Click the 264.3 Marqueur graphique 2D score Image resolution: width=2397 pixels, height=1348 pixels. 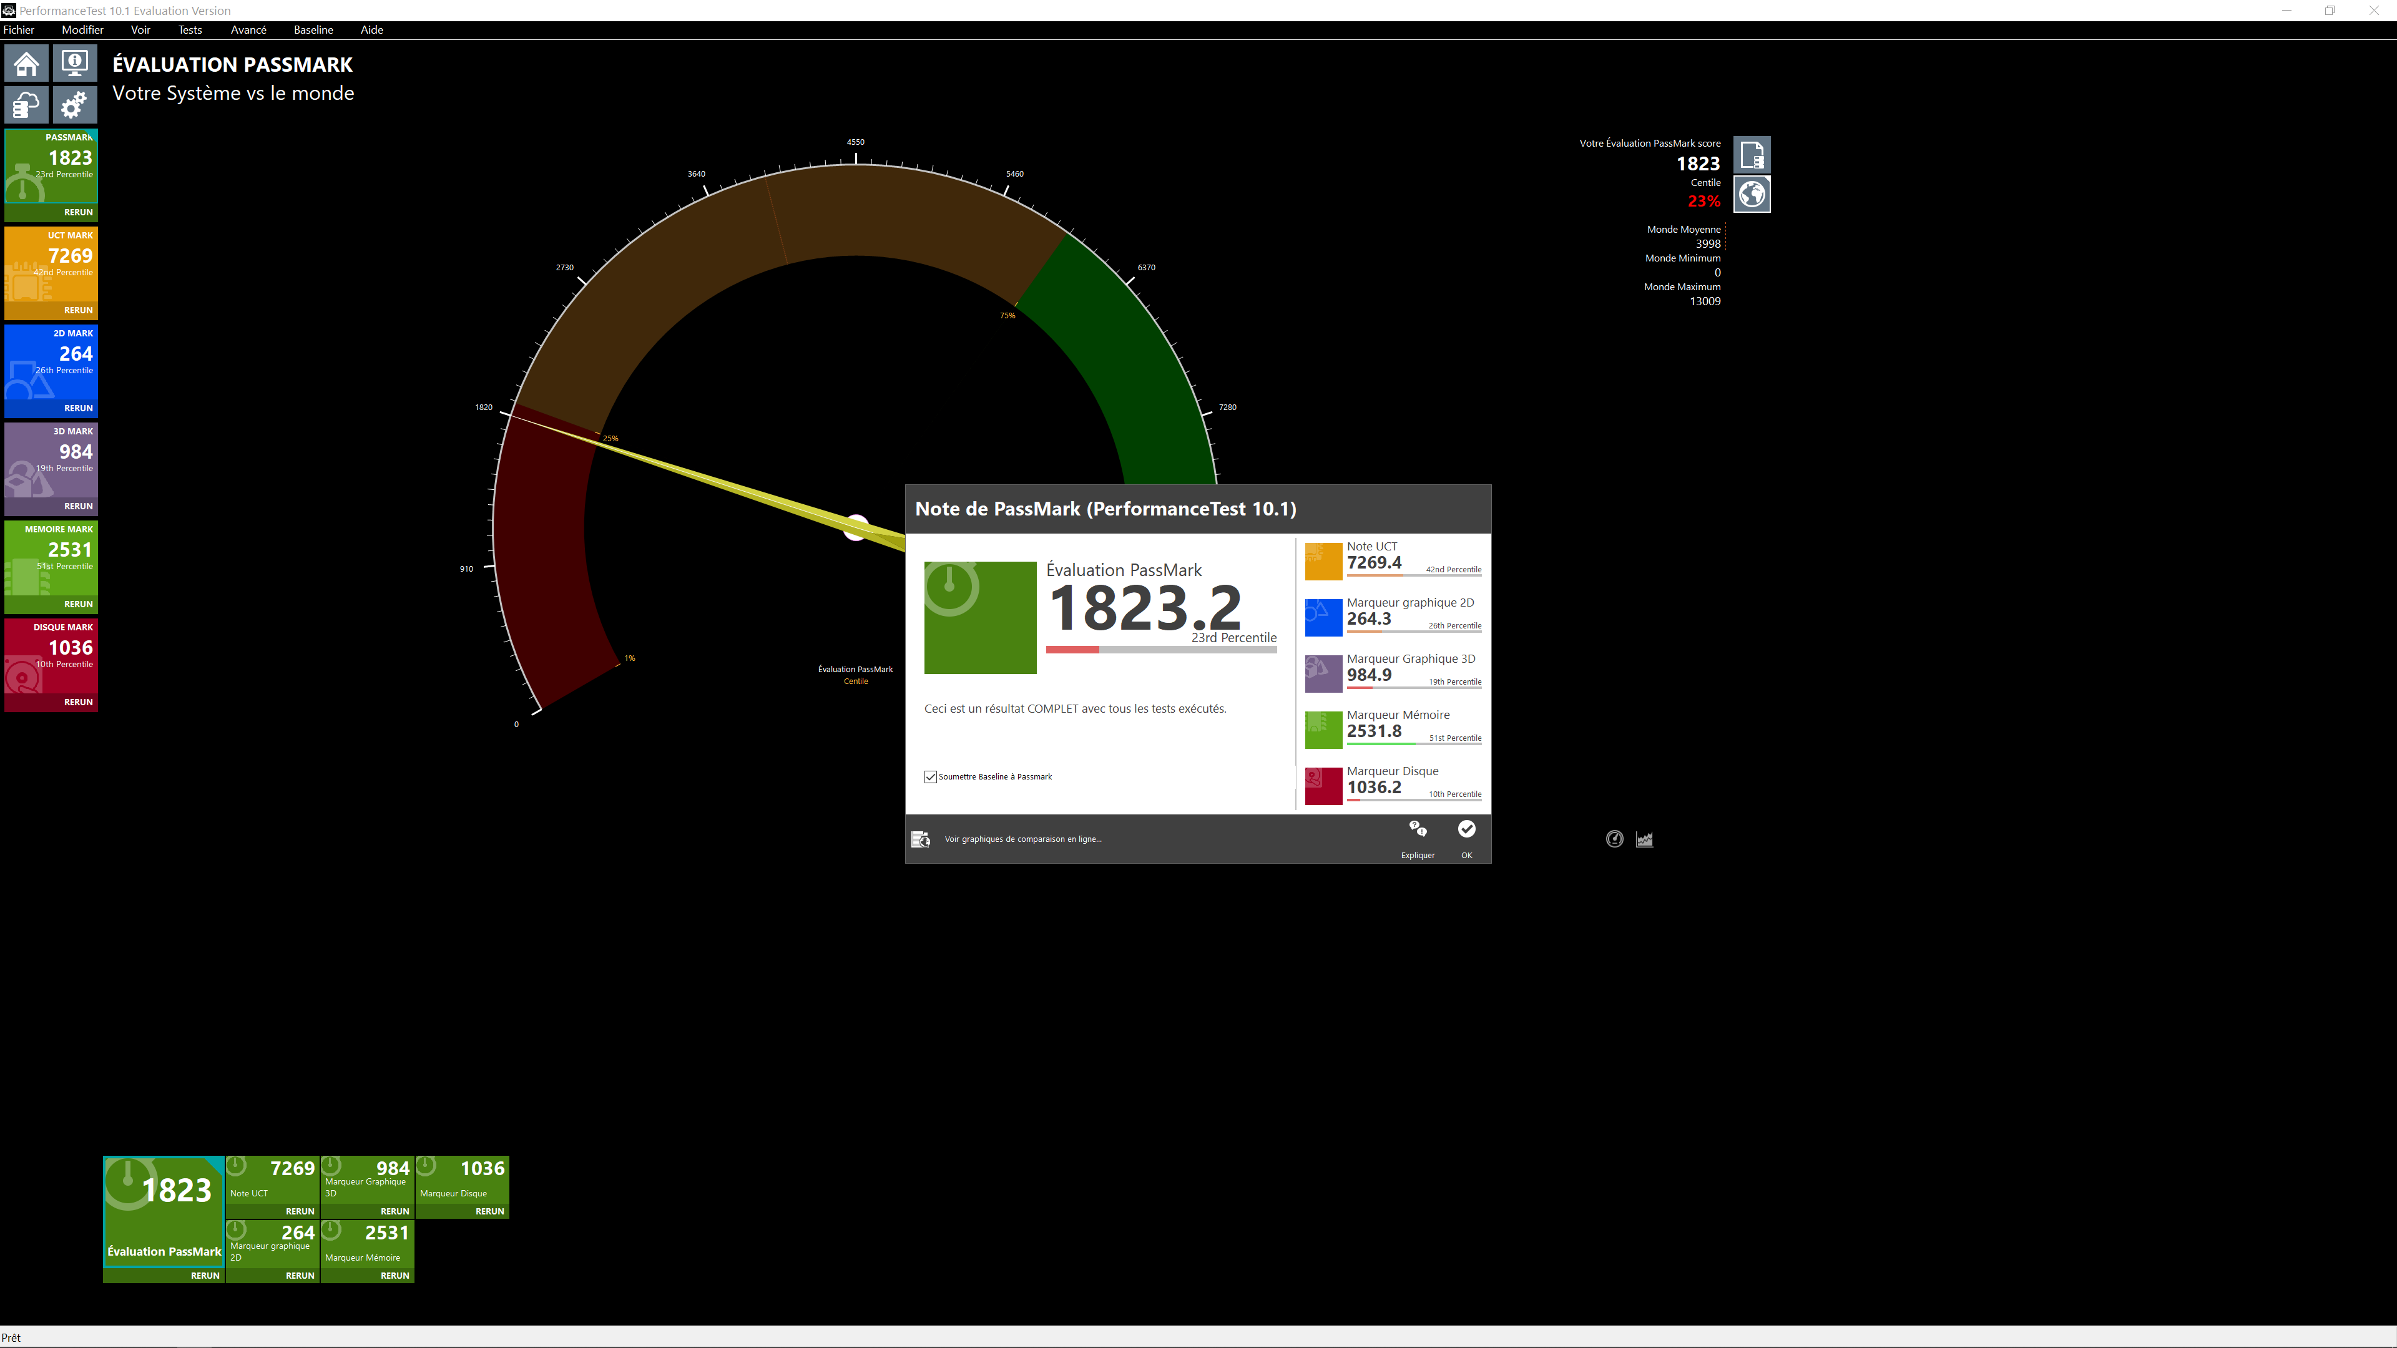[1369, 618]
